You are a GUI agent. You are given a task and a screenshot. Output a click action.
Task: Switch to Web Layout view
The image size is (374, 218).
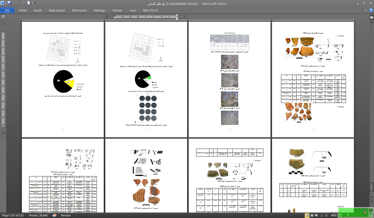click(316, 215)
